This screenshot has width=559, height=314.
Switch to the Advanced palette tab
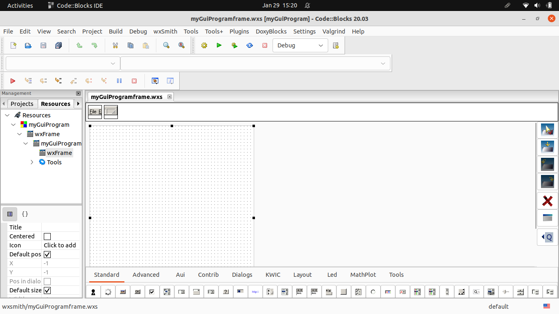tap(146, 275)
